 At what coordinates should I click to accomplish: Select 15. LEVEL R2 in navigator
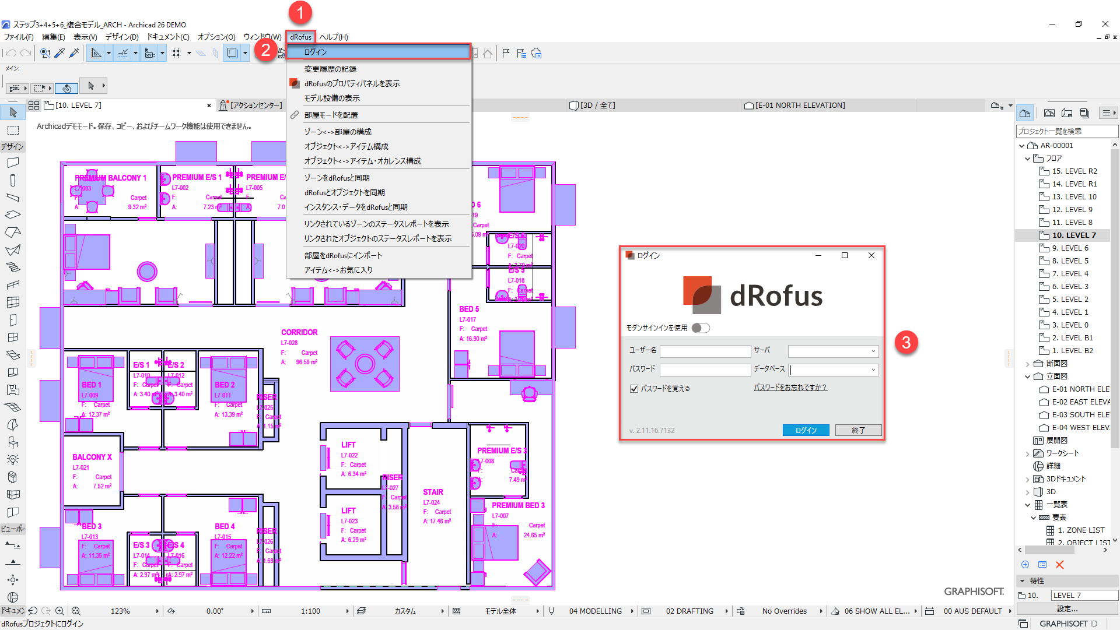click(x=1074, y=171)
